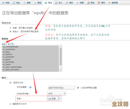Open the 搜索 tab
130x109 pixels.
click(x=27, y=3)
